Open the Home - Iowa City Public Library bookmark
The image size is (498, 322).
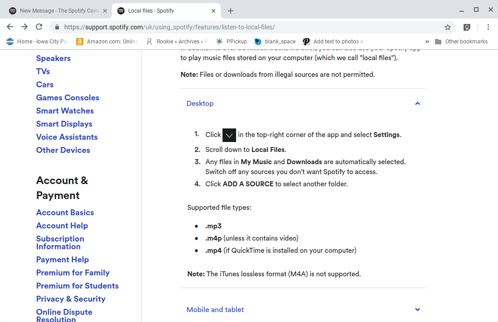click(37, 42)
